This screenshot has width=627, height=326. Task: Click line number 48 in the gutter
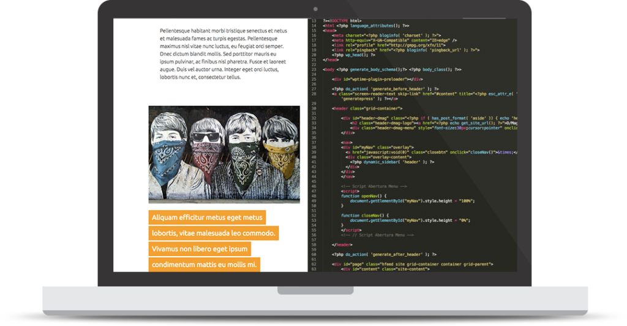pyautogui.click(x=314, y=196)
